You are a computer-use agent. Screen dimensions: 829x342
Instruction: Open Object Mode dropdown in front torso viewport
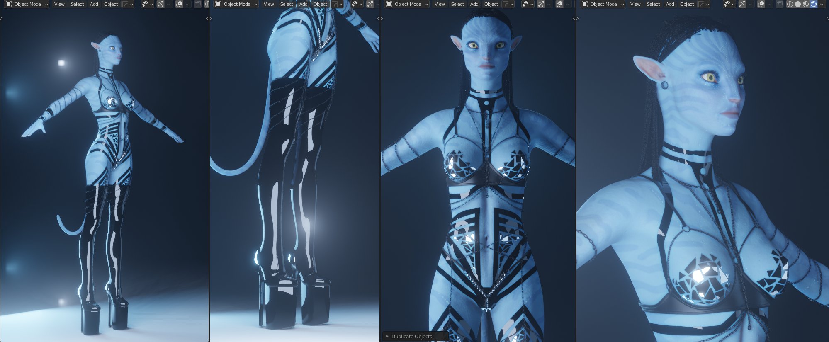point(407,4)
